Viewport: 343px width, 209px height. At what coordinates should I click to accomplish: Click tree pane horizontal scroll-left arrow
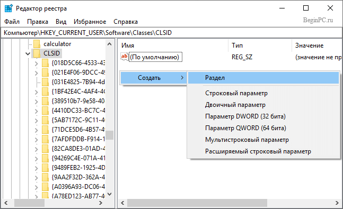pyautogui.click(x=6, y=203)
